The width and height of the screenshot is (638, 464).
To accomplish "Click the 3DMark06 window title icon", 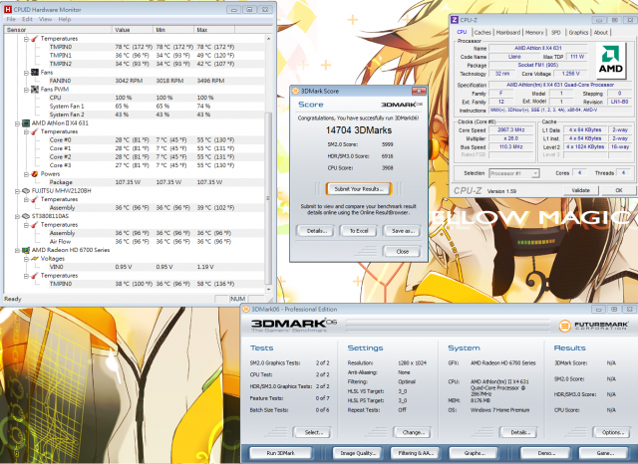I will (x=246, y=310).
